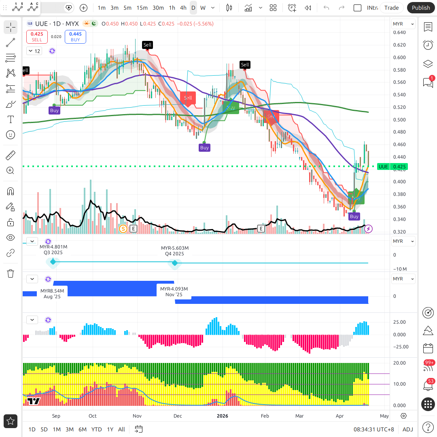The image size is (437, 437).
Task: Select the 4h timeframe
Action: click(x=183, y=8)
